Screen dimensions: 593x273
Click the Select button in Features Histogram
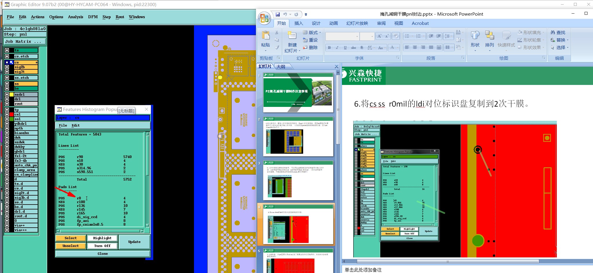[71, 238]
